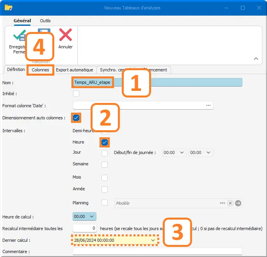Close the Nouveau Tableaux d'analyses window
The width and height of the screenshot is (267, 257).
point(259,8)
